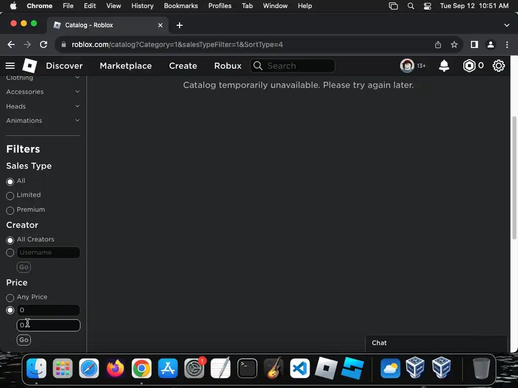Open the File menu
The width and height of the screenshot is (518, 388).
pyautogui.click(x=68, y=6)
